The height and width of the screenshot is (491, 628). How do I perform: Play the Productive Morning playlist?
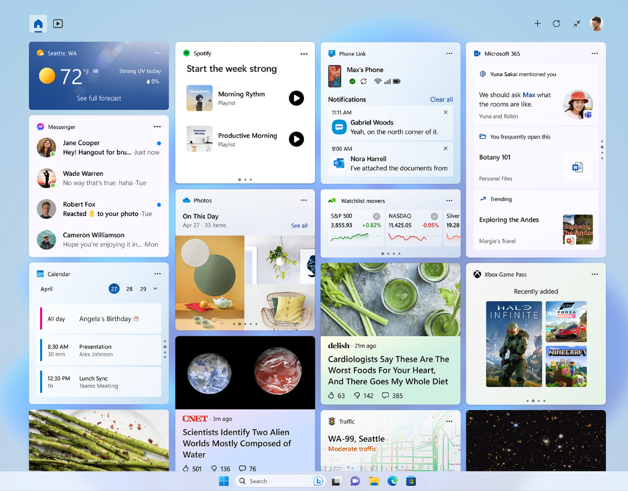(x=296, y=139)
